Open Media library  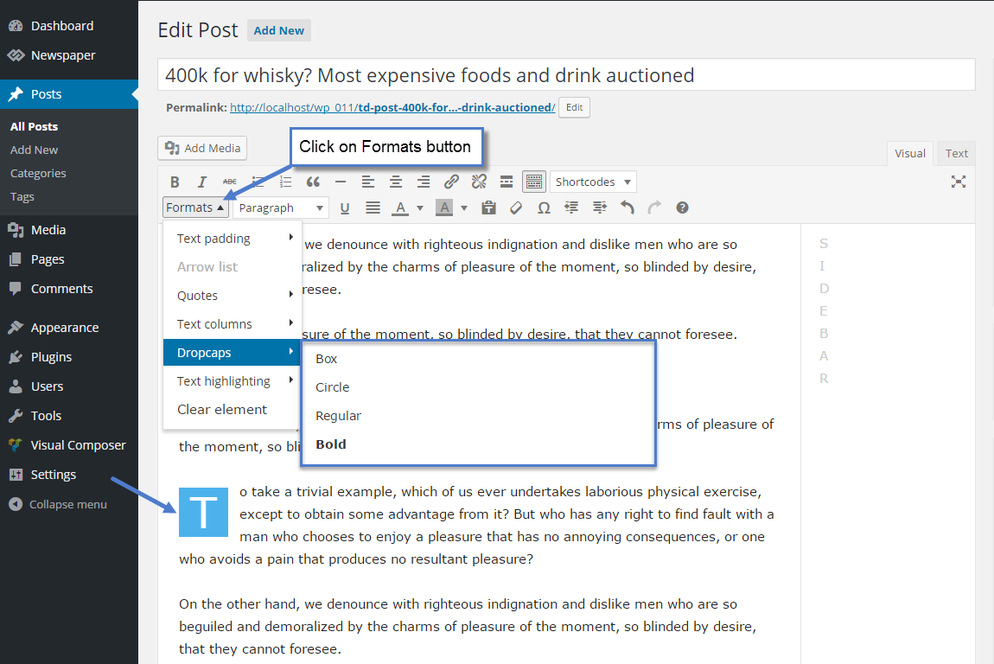point(69,230)
